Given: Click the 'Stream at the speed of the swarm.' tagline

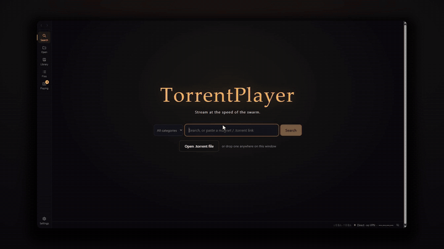Looking at the screenshot, I should click(x=228, y=112).
